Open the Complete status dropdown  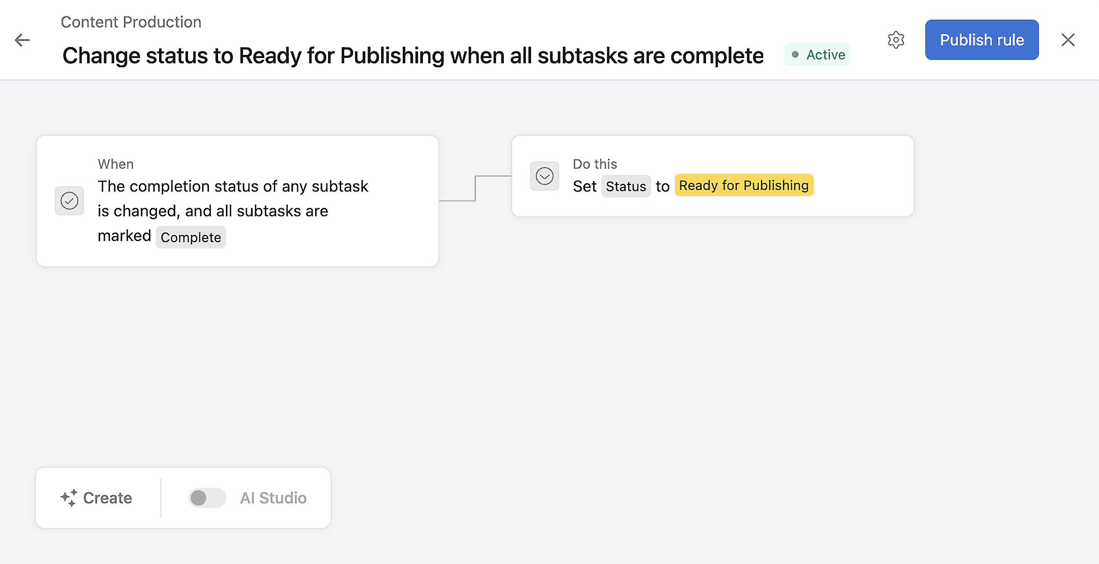pyautogui.click(x=190, y=237)
